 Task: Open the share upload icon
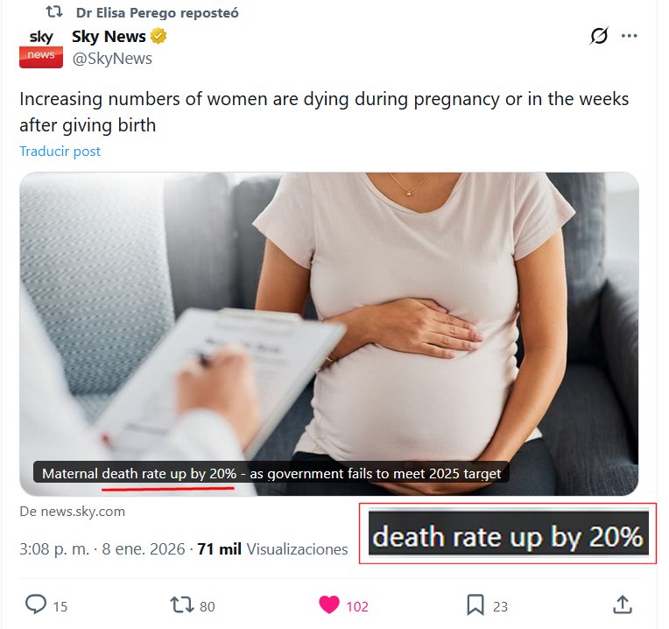622,604
